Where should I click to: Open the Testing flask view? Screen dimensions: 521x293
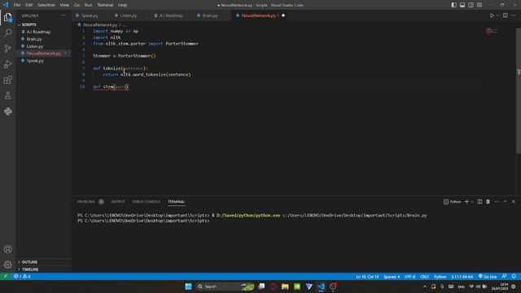coord(8,96)
